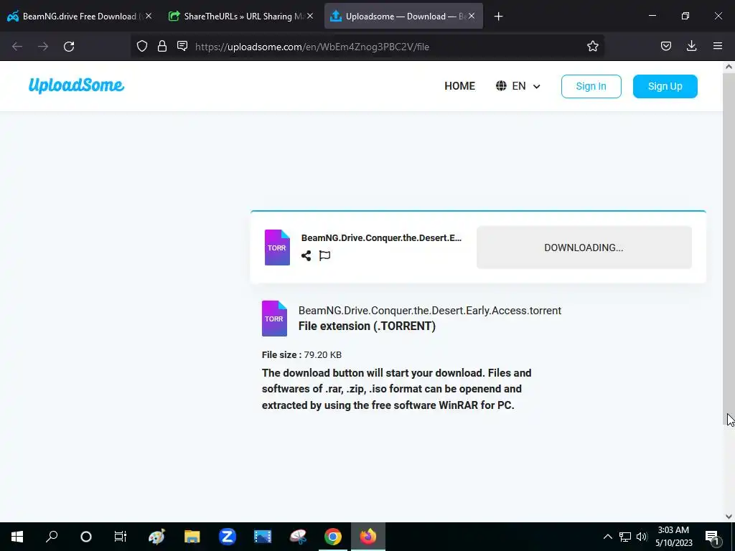
Task: Click the Firefox reload page icon
Action: [69, 47]
